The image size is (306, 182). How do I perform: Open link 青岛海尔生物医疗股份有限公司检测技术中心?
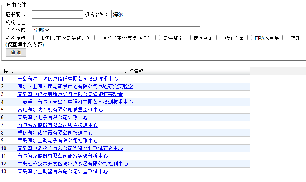coord(68,79)
